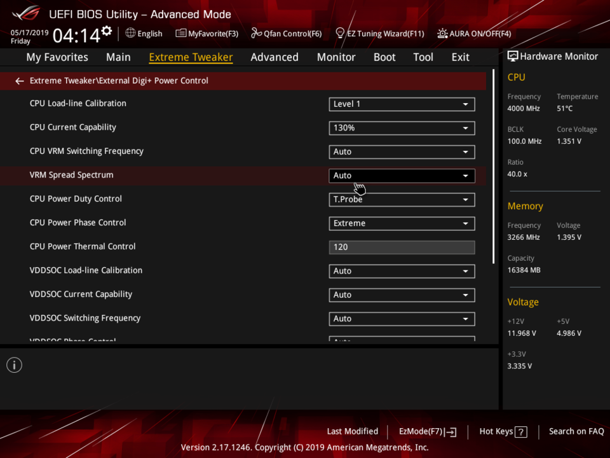Open CPU Load-line Calibration dropdown

click(402, 104)
